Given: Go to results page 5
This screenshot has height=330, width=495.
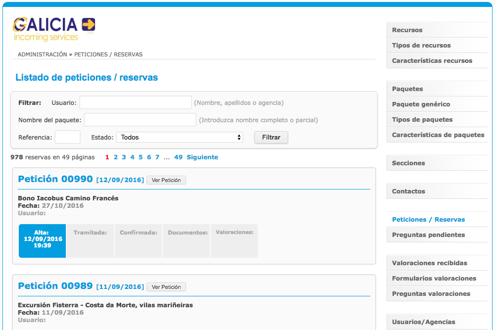Looking at the screenshot, I should [x=141, y=157].
